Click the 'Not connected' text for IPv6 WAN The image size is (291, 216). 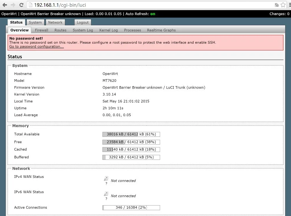(x=123, y=196)
